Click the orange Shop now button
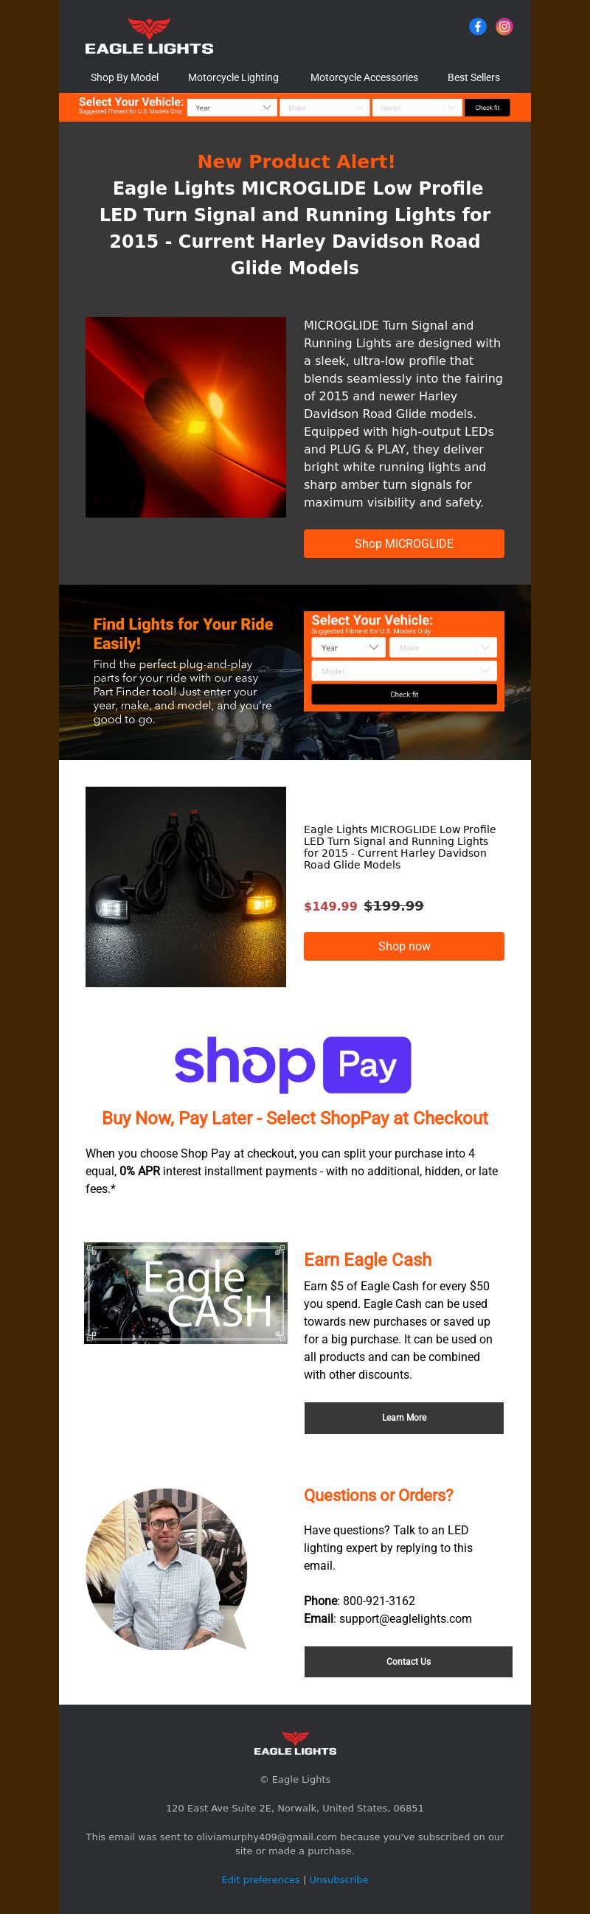This screenshot has height=1914, width=590. (404, 946)
